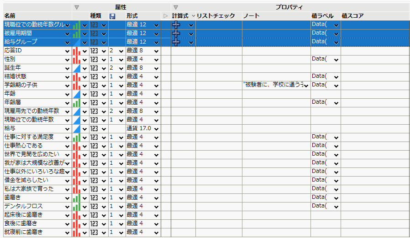The image size is (410, 238).
Task: Click the 名前 column header
Action: 10,16
